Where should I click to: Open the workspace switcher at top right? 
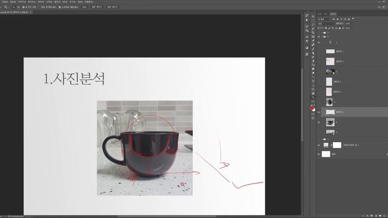[384, 7]
